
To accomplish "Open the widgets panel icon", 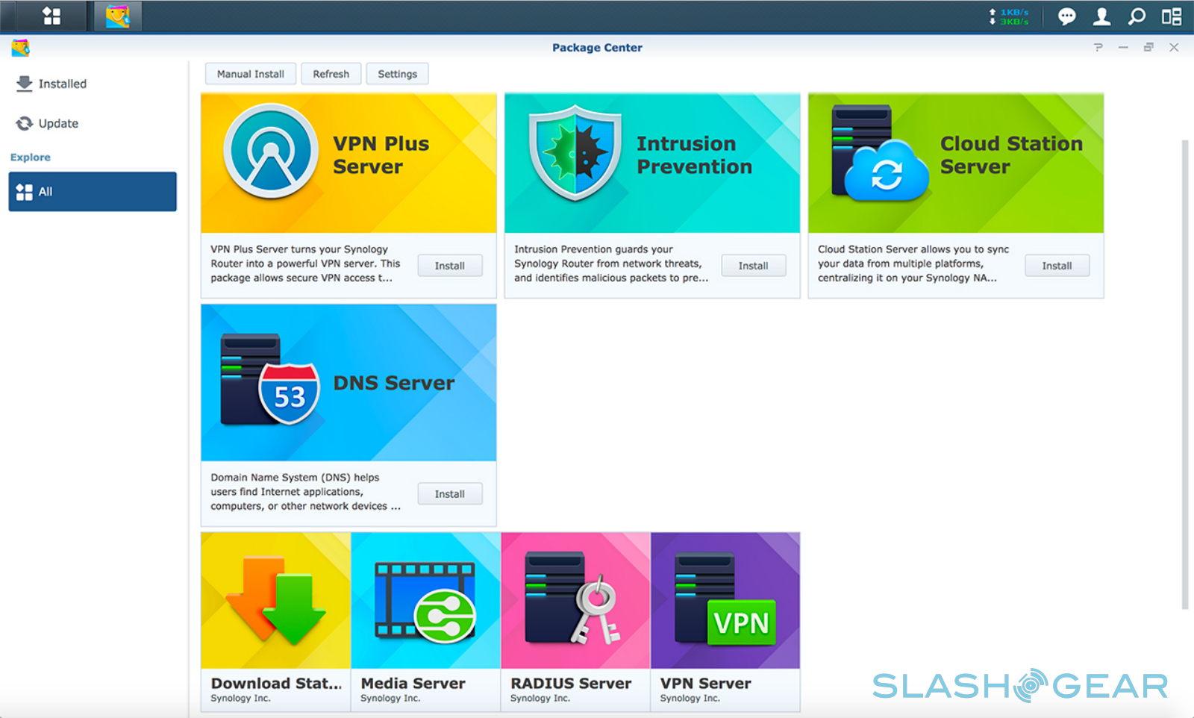I will [1172, 16].
